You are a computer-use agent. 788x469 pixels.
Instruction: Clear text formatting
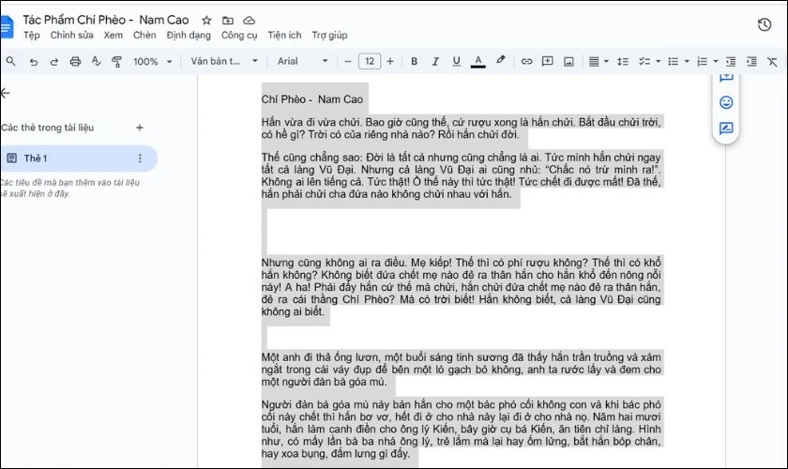772,61
